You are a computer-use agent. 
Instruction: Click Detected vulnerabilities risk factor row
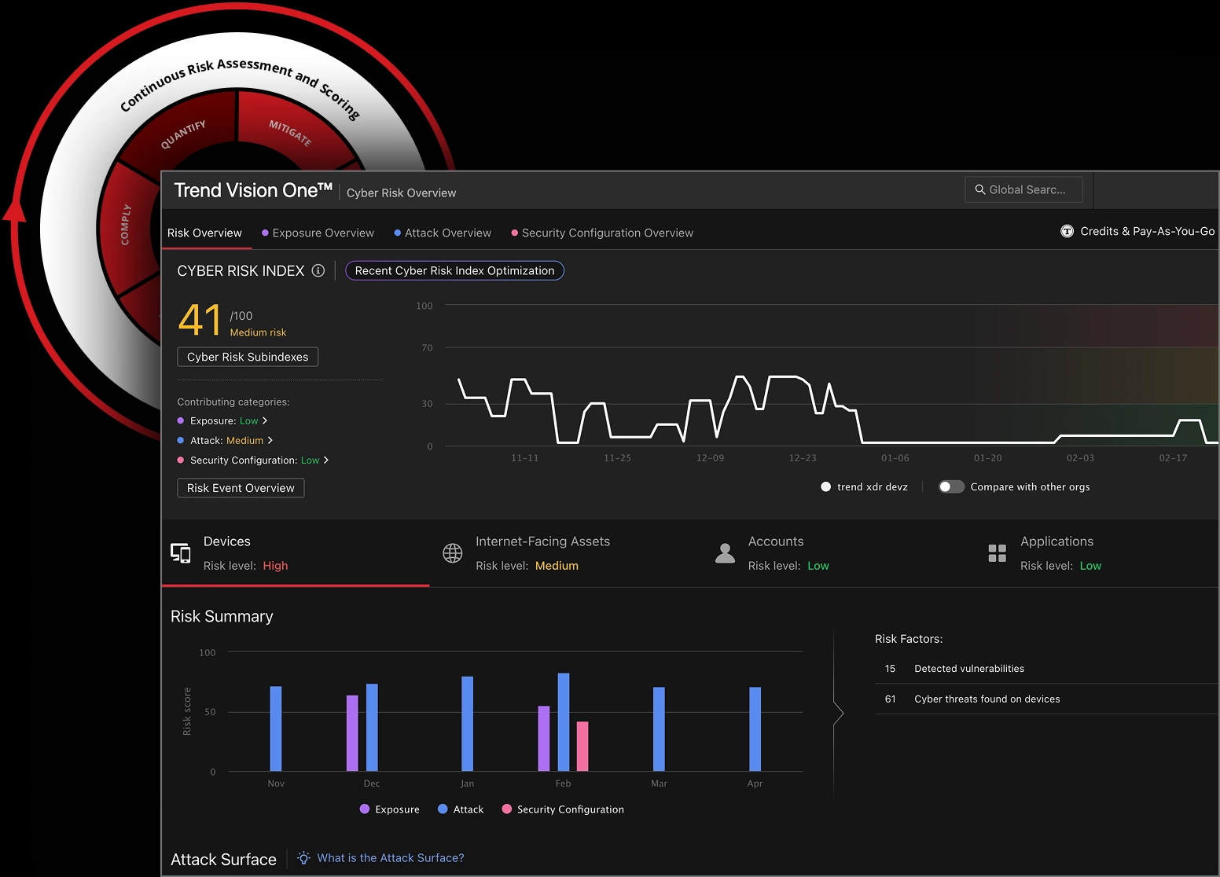pos(1046,669)
